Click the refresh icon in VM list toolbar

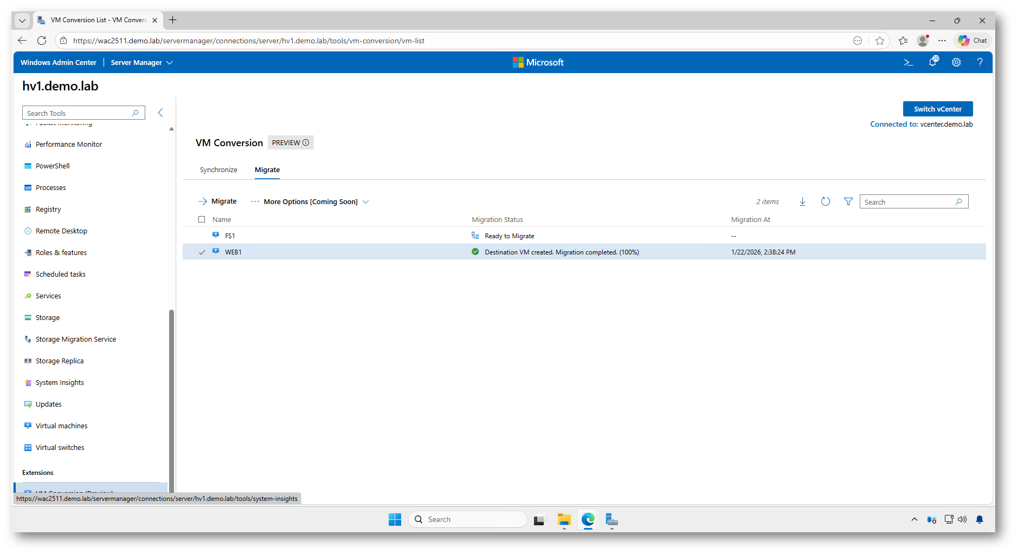click(825, 202)
